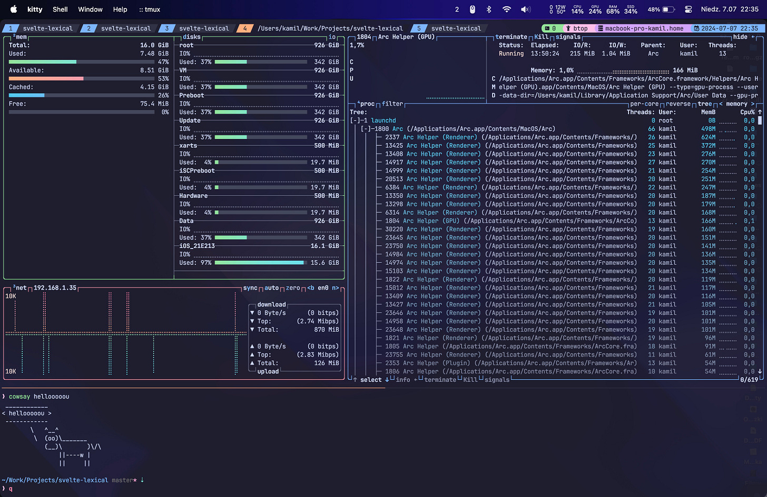Click the sound volume menu bar icon
The image size is (767, 497).
(526, 9)
